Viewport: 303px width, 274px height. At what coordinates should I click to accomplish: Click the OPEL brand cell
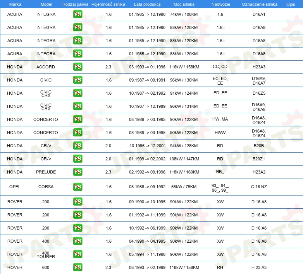point(15,187)
